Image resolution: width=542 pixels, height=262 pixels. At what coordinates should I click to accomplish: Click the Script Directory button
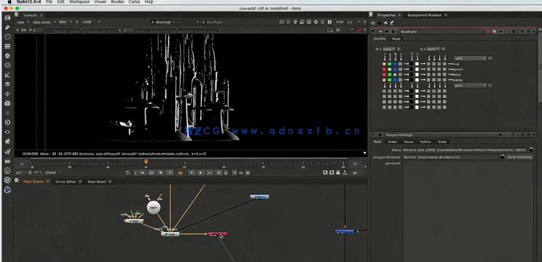click(x=520, y=157)
